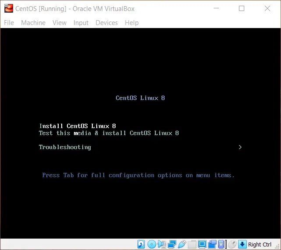Click the USB devices indicator icon
Image resolution: width=281 pixels, height=250 pixels.
[x=182, y=244]
